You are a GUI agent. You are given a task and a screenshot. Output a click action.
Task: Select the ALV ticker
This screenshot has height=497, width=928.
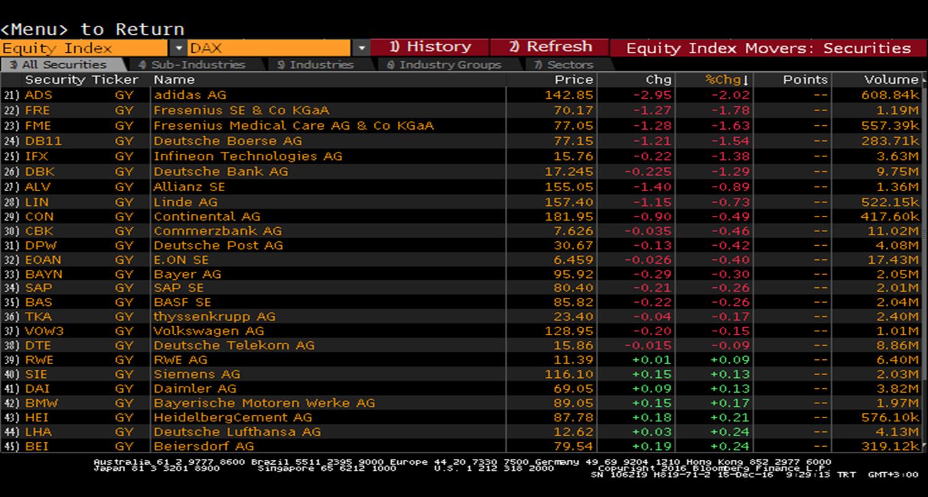pos(37,187)
